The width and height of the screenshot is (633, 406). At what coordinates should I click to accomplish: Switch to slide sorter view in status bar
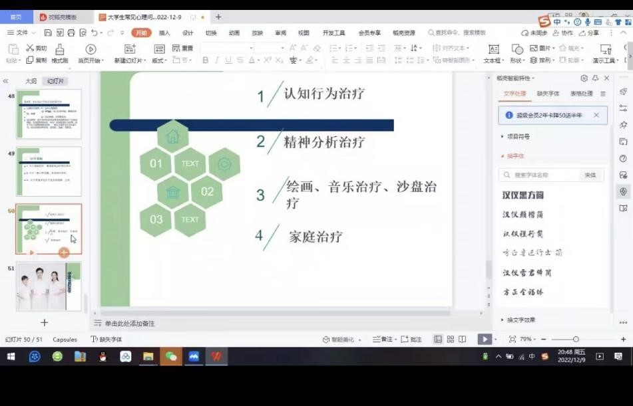click(x=451, y=340)
